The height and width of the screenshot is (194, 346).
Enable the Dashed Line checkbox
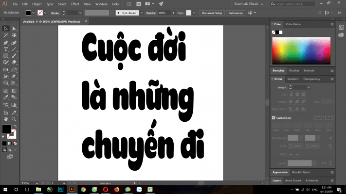tap(274, 118)
